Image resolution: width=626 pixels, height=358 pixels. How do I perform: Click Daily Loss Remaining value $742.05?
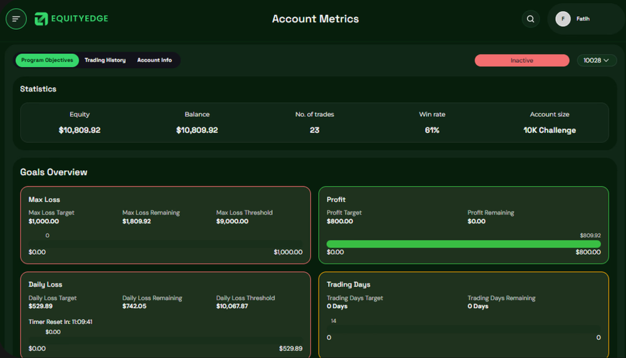[134, 306]
